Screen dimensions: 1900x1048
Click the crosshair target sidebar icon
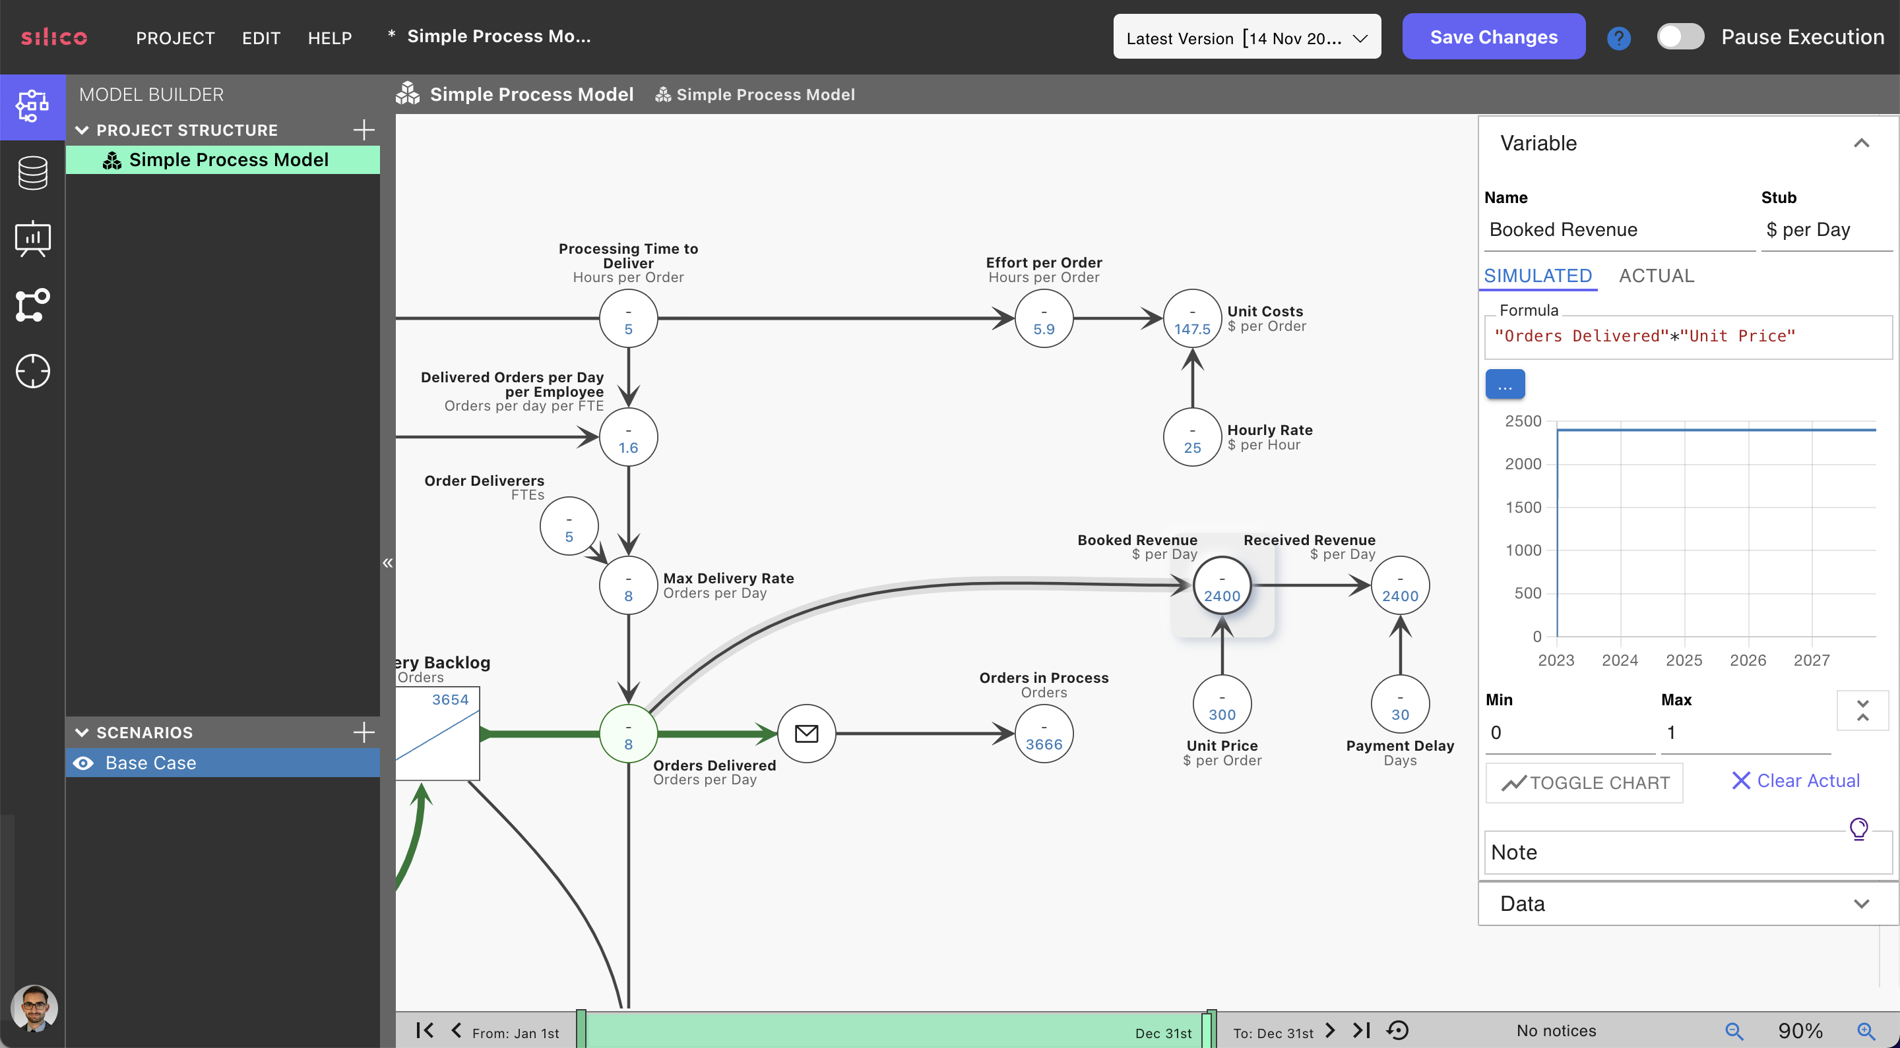32,370
